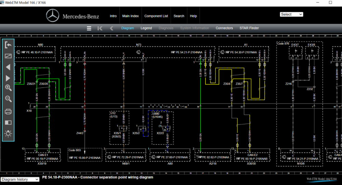Toggle diagram brightness with the lightbulb icon
This screenshot has height=185, width=342.
(8, 134)
